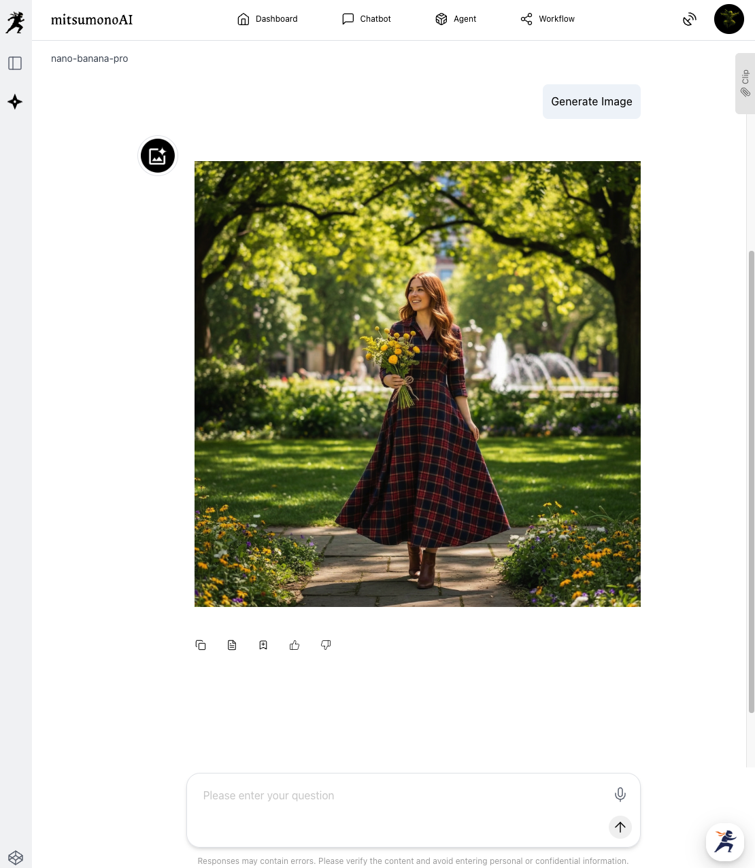Like the response with thumbs up
The height and width of the screenshot is (868, 755).
pyautogui.click(x=295, y=645)
